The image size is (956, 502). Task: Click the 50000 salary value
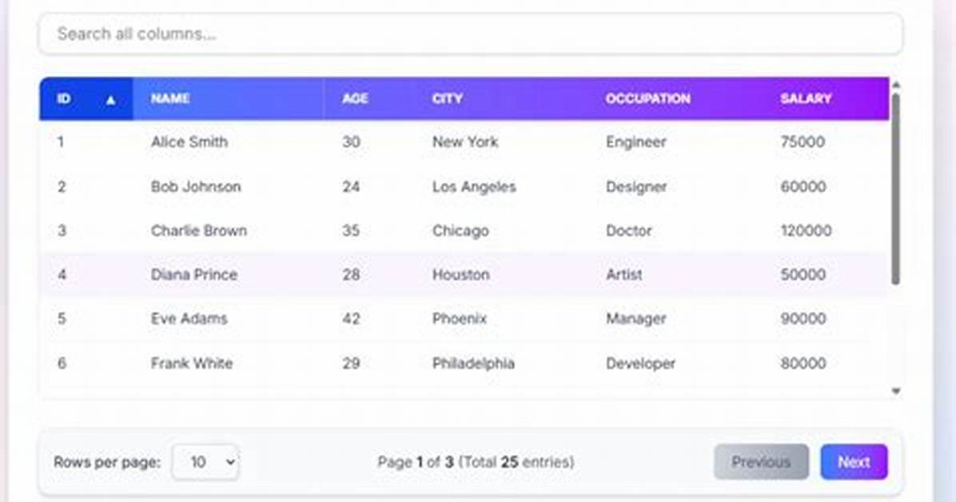pos(803,274)
